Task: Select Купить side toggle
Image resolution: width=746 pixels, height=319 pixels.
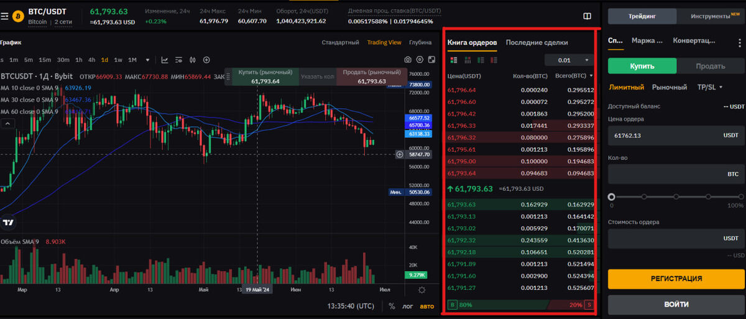Action: (642, 66)
